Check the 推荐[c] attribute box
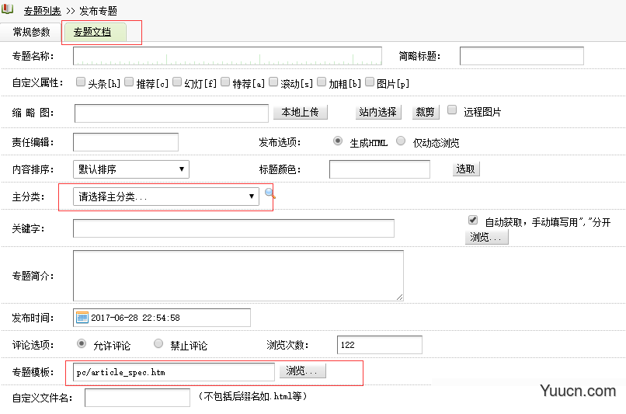 tap(129, 82)
